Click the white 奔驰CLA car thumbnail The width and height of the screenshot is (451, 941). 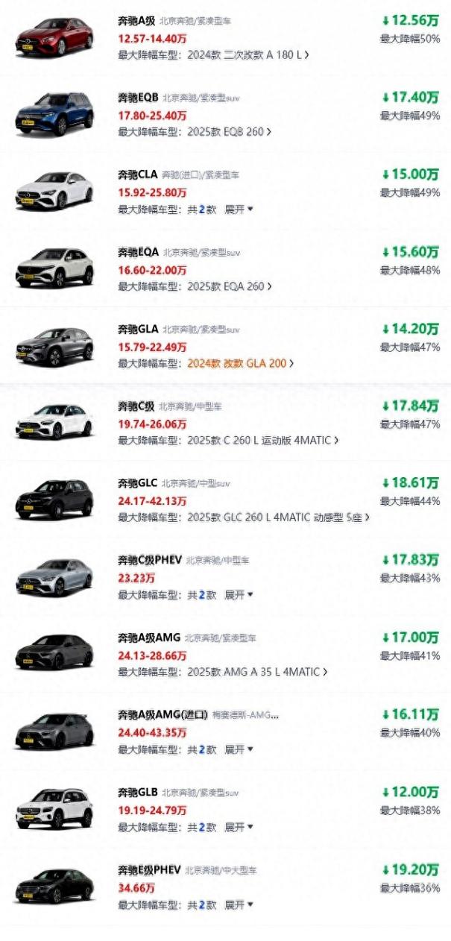pos(54,191)
